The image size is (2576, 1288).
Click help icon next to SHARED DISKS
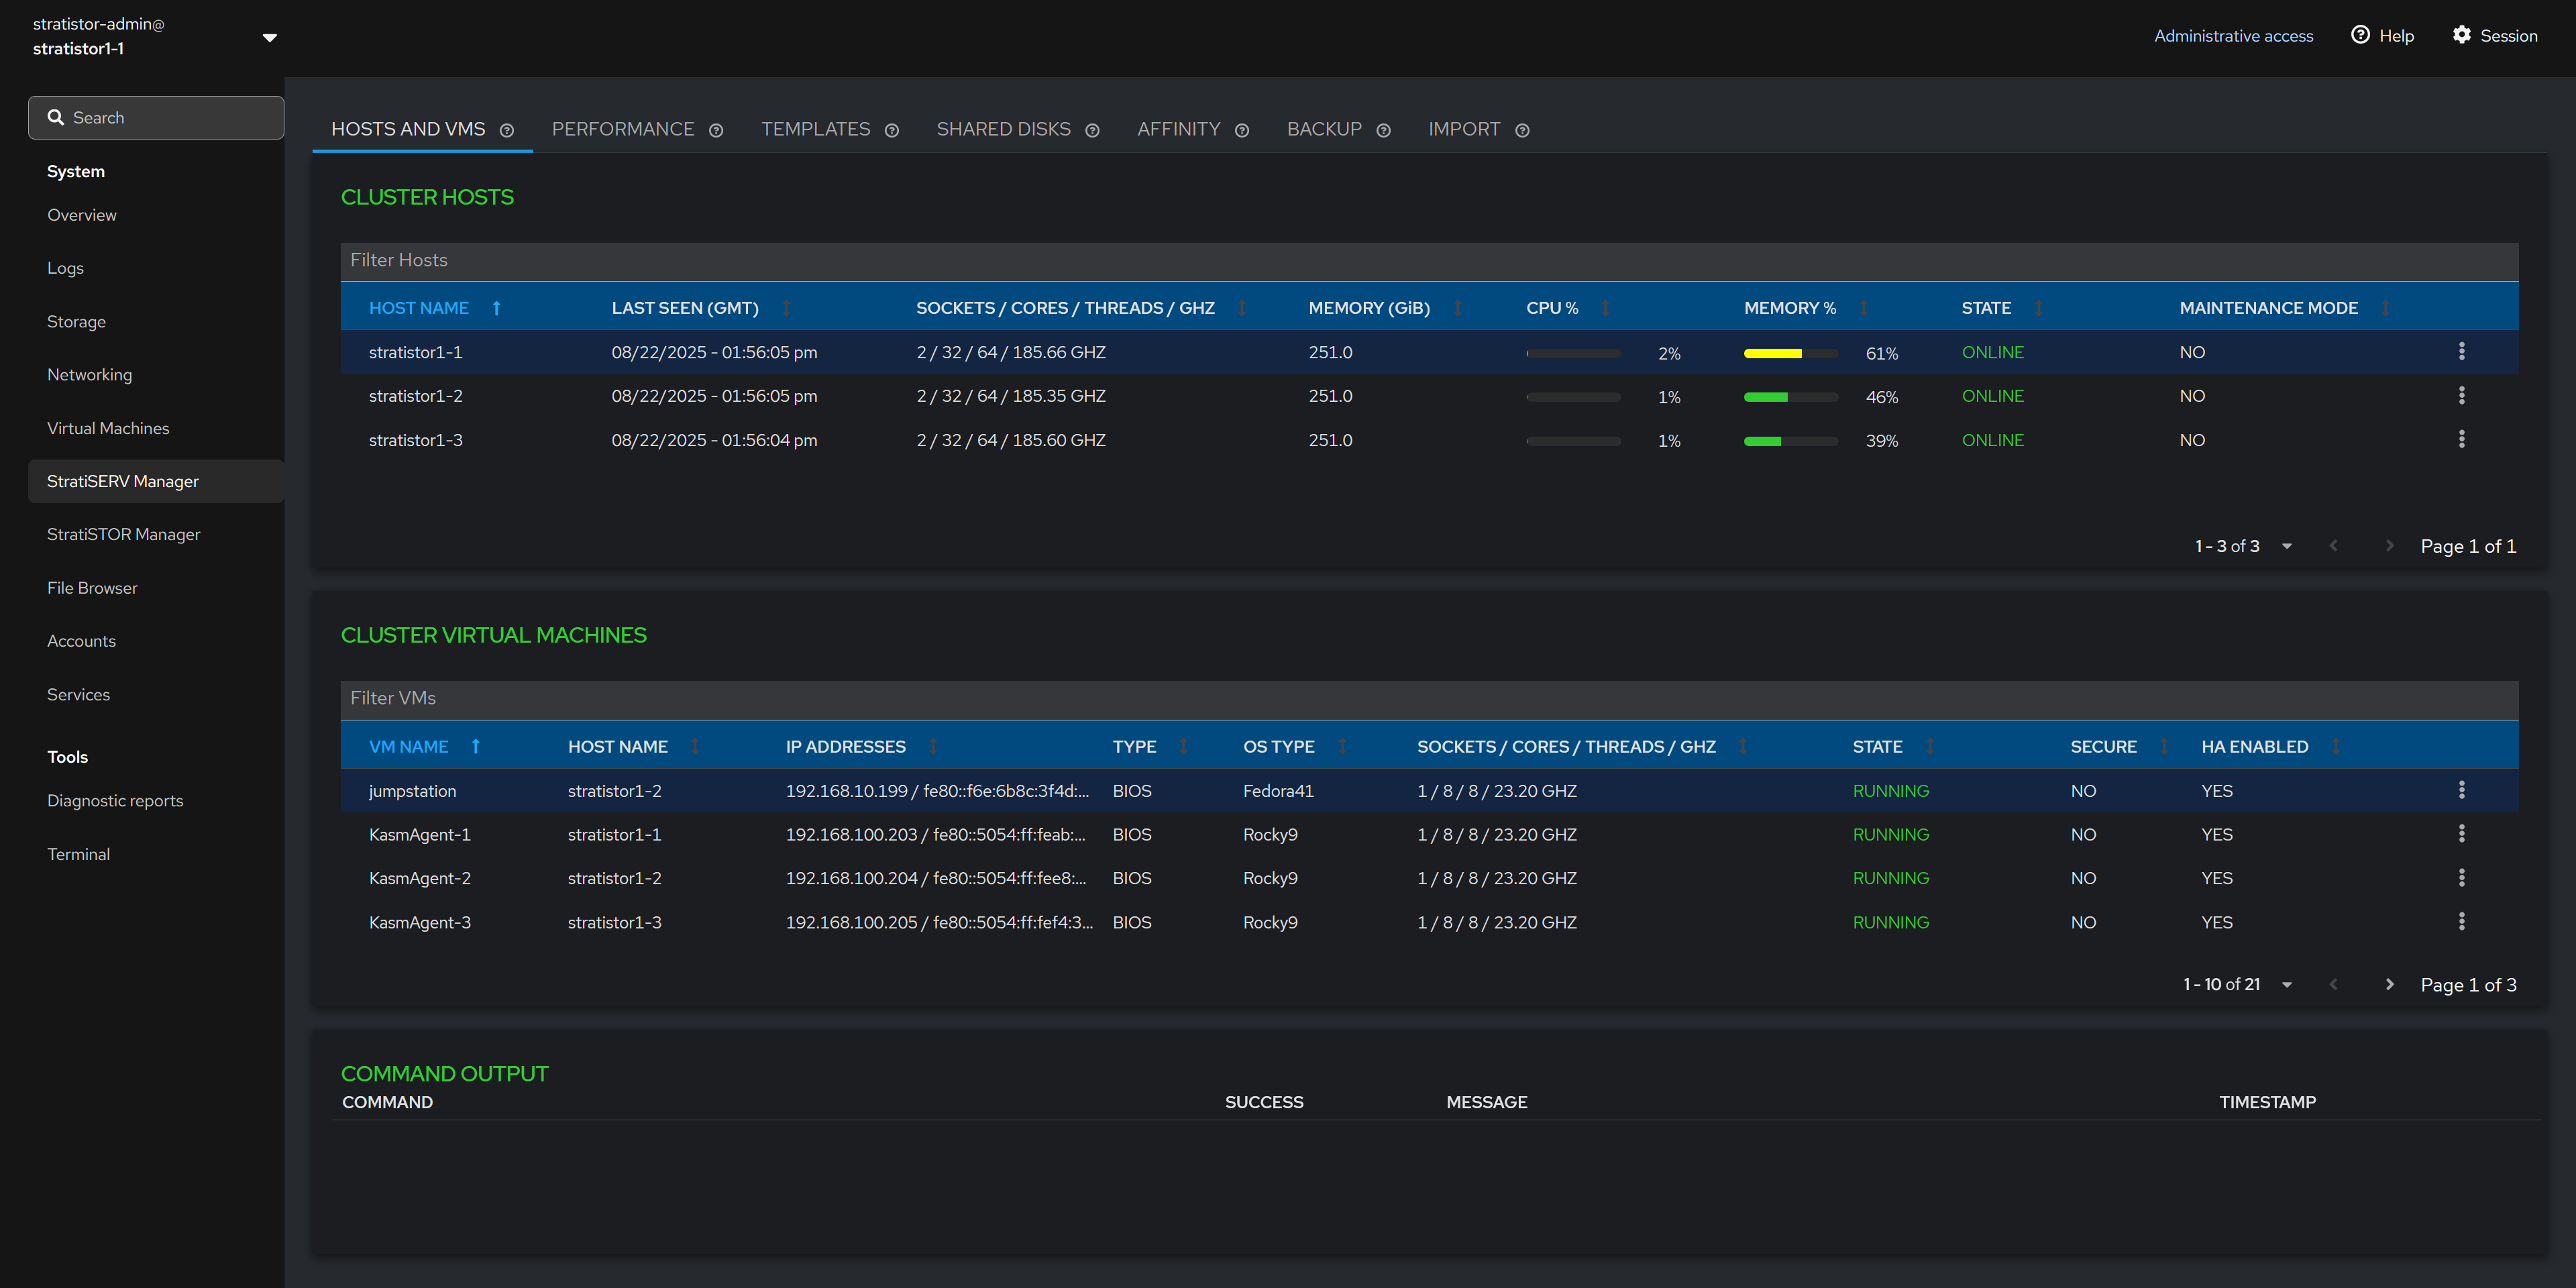tap(1092, 130)
